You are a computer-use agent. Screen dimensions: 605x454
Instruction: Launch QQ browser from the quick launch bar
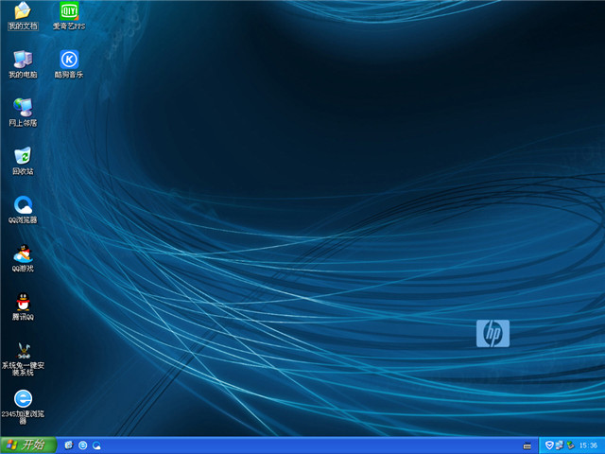click(x=96, y=445)
